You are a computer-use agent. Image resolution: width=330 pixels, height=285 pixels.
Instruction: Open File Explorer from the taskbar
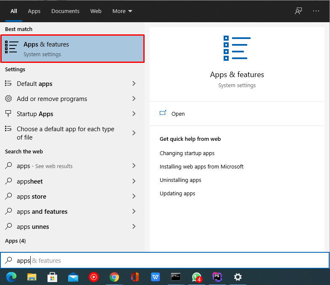[32, 277]
